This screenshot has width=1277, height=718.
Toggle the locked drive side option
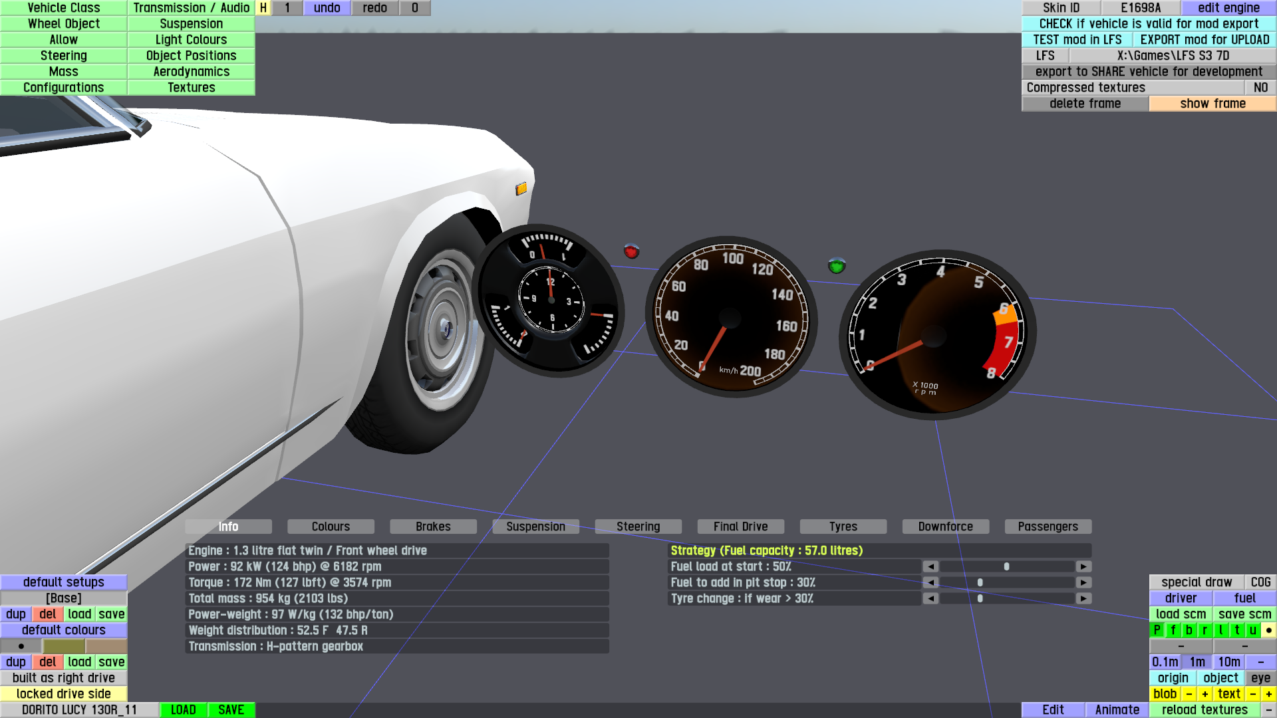click(63, 694)
